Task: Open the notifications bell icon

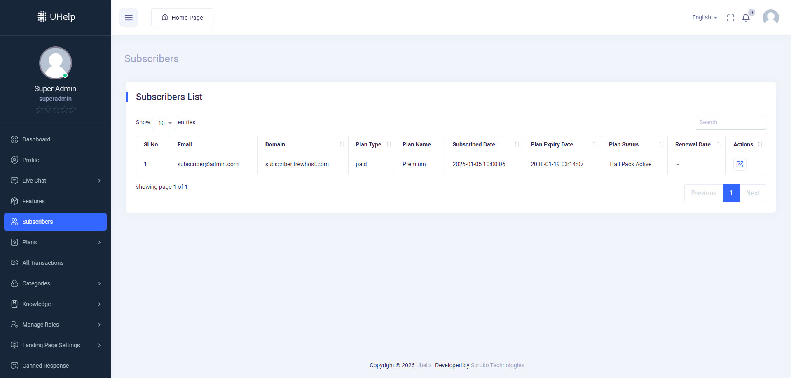Action: (x=746, y=18)
